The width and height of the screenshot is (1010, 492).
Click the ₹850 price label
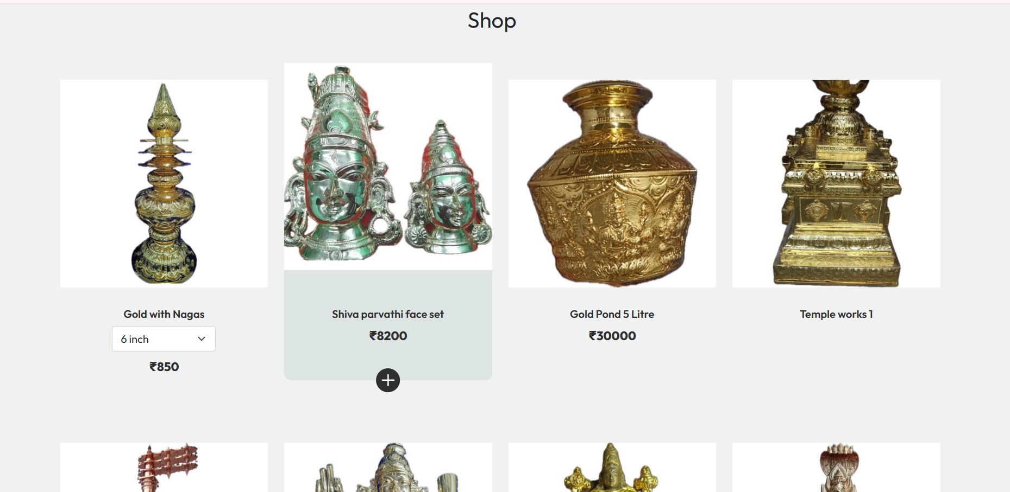click(x=164, y=367)
